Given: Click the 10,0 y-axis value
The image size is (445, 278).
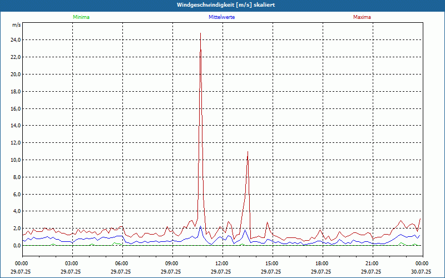Looking at the screenshot, I should click(x=16, y=160).
